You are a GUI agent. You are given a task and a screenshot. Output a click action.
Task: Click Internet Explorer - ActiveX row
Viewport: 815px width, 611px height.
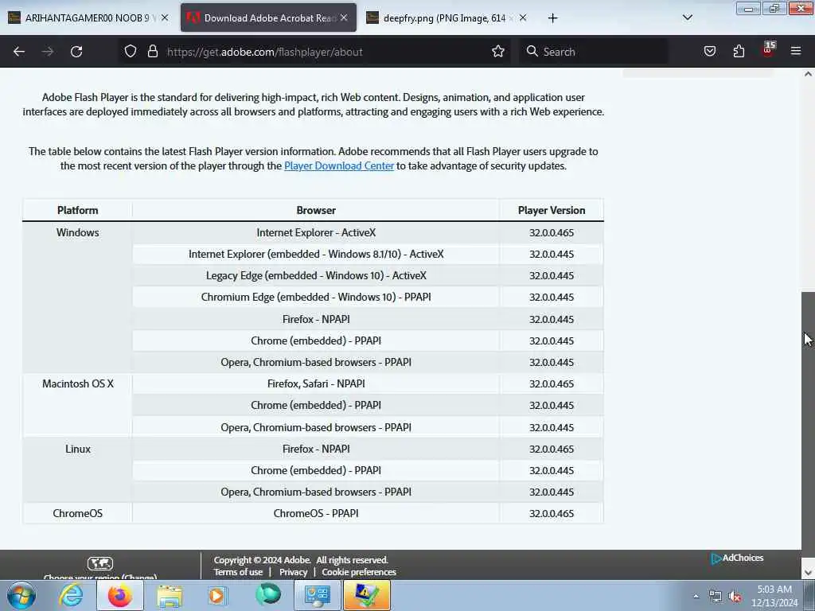[x=316, y=232]
